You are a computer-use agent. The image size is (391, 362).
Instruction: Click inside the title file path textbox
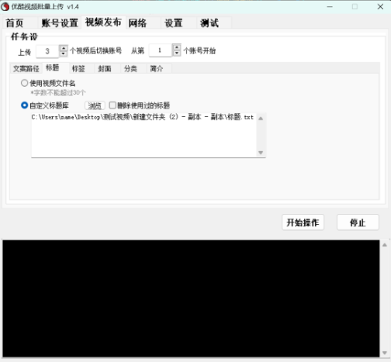144,135
